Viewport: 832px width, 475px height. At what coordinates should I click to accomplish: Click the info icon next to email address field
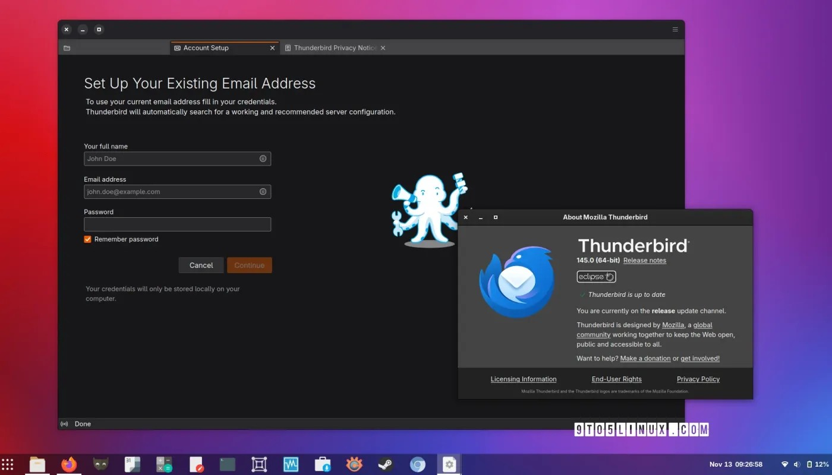pyautogui.click(x=263, y=191)
